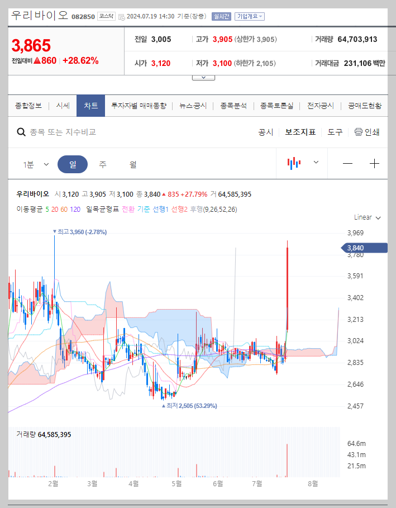Click the current price 3,865
Viewport: 396px width, 508px height.
click(31, 45)
